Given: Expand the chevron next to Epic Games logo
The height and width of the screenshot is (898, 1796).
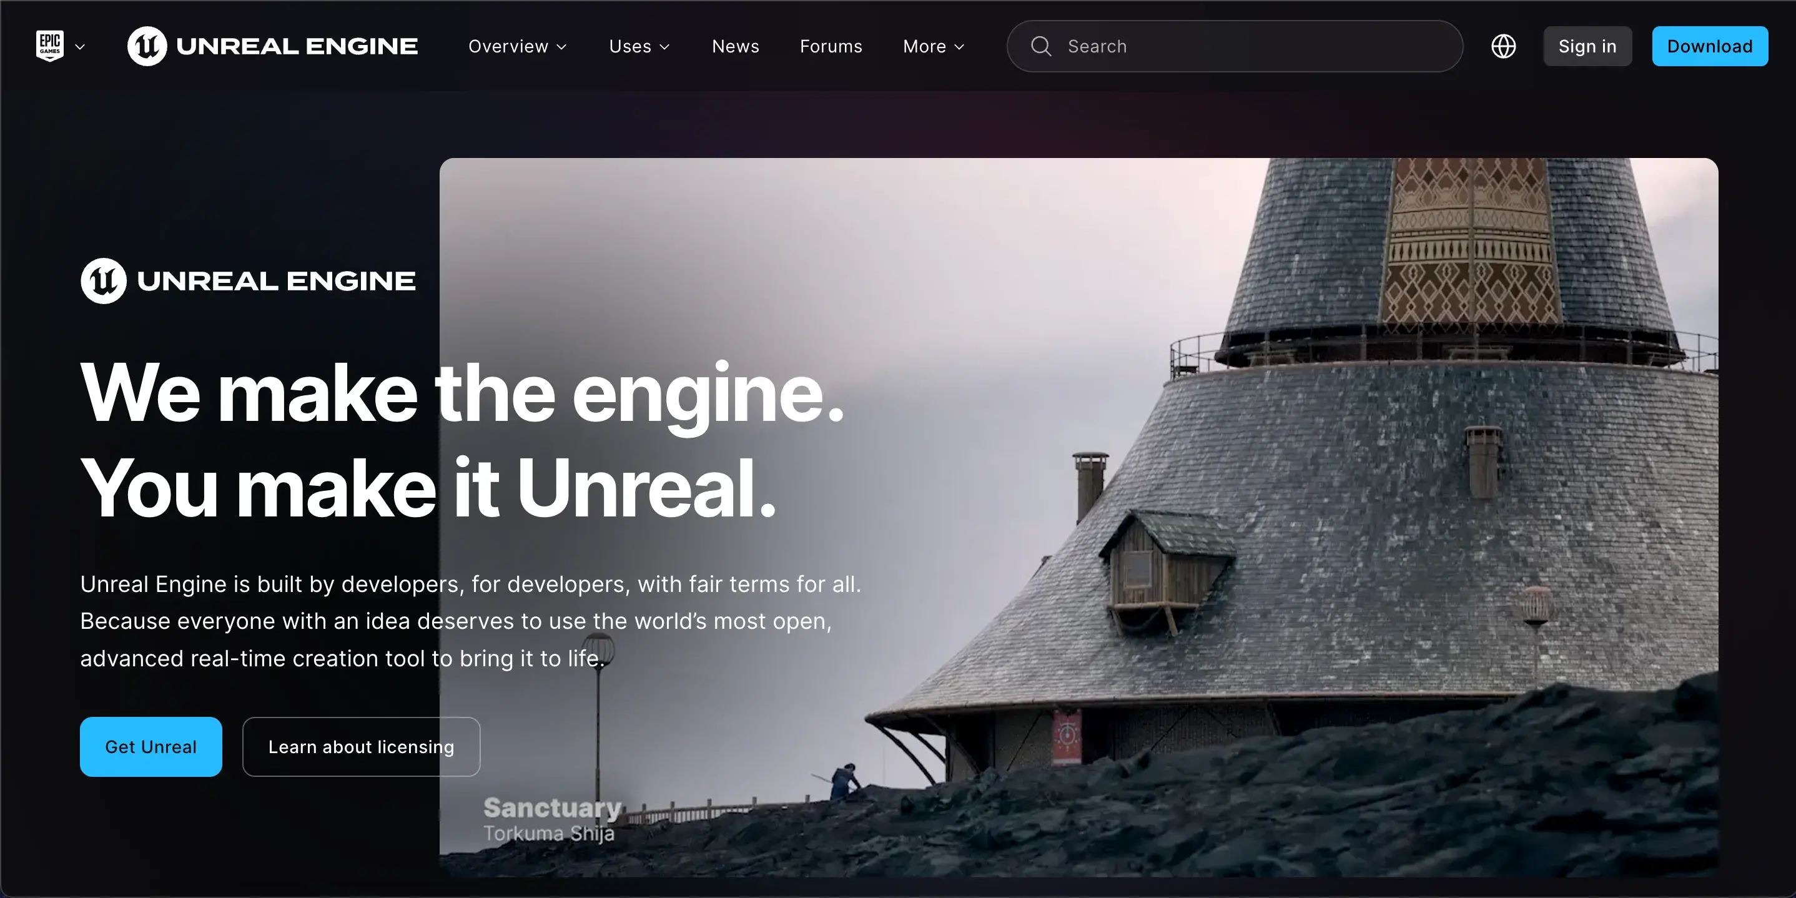Looking at the screenshot, I should pyautogui.click(x=80, y=47).
